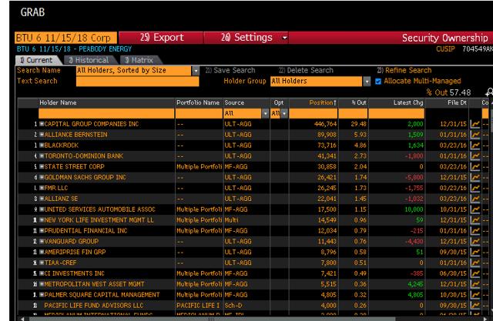
Task: Click Refine Search
Action: point(404,70)
